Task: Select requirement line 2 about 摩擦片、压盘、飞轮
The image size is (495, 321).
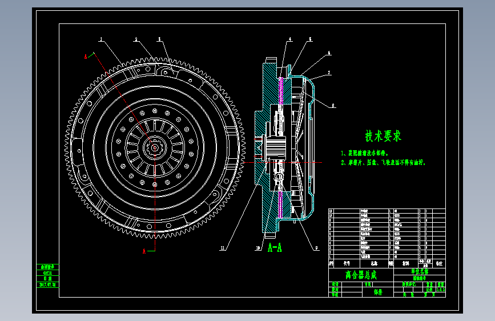Action: (383, 163)
